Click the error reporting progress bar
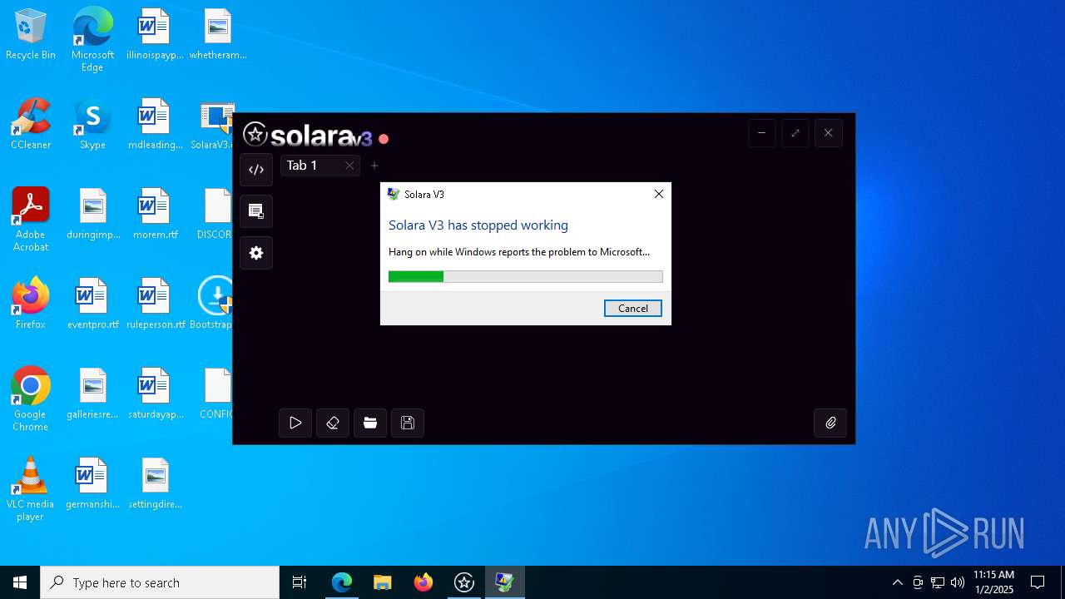 tap(526, 277)
